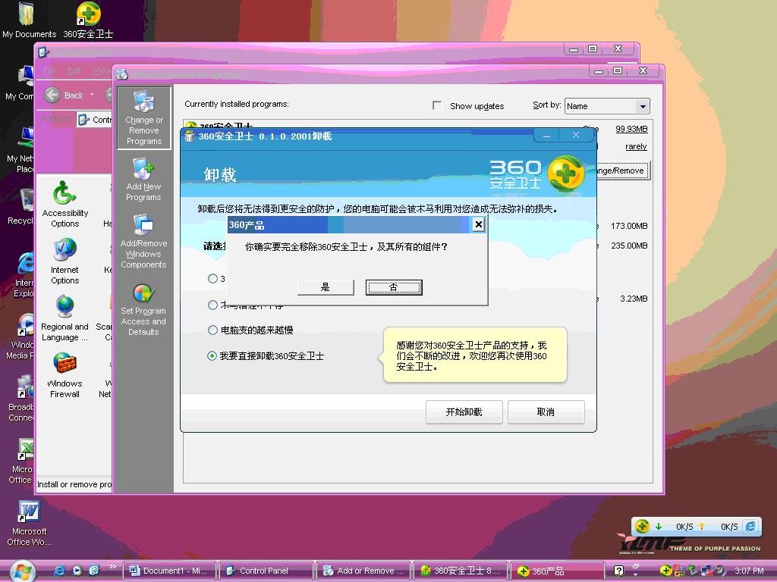This screenshot has width=777, height=582.
Task: Decline removal with the 否 button
Action: point(394,287)
